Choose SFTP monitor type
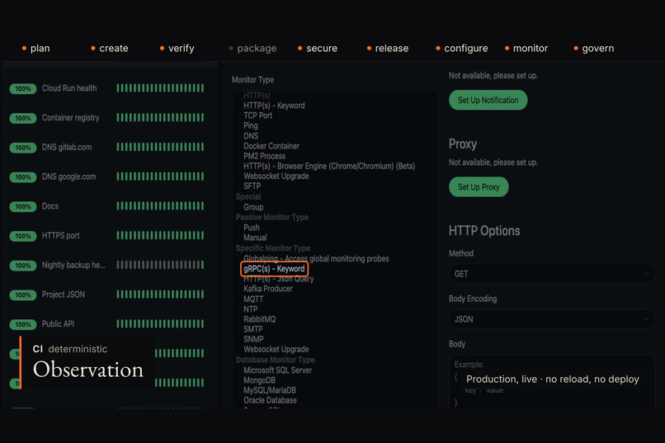This screenshot has height=443, width=665. [252, 186]
